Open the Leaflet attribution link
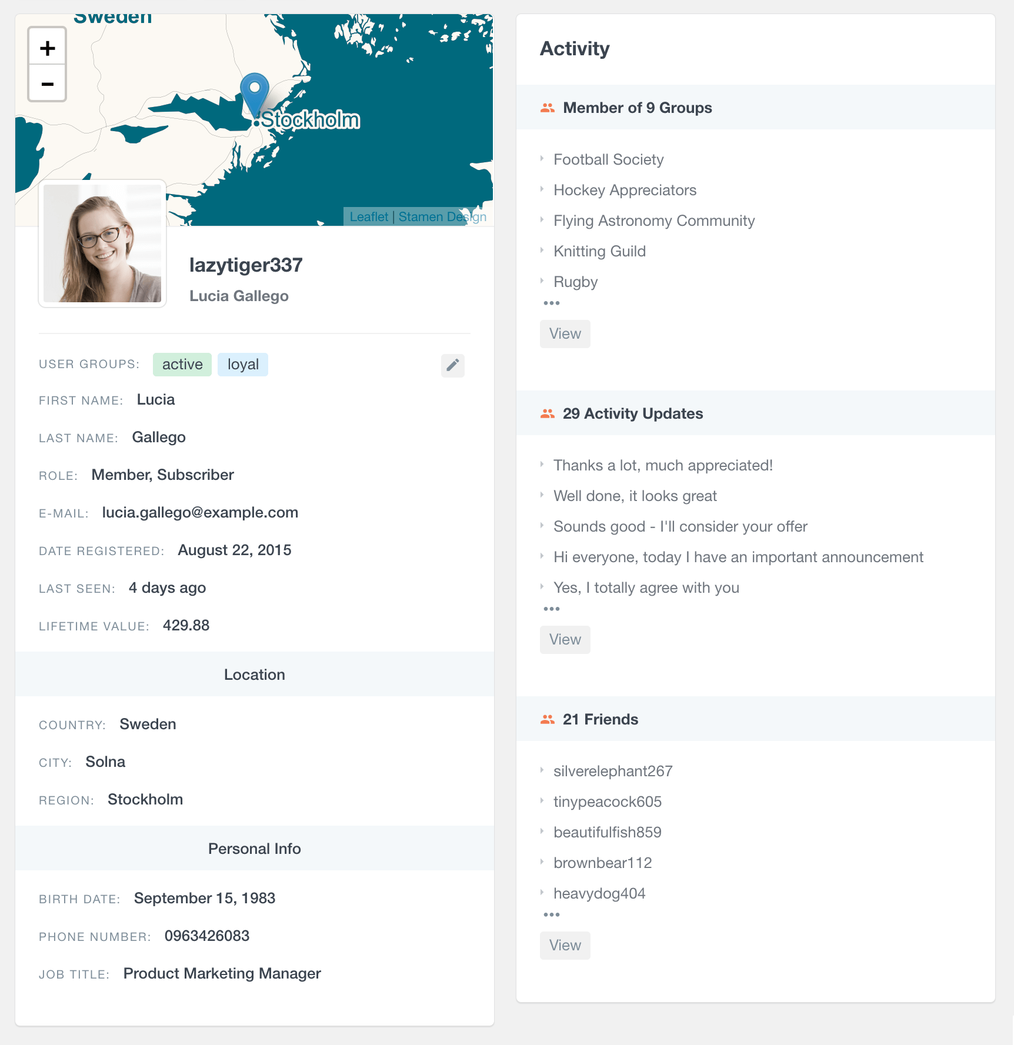 pos(369,216)
